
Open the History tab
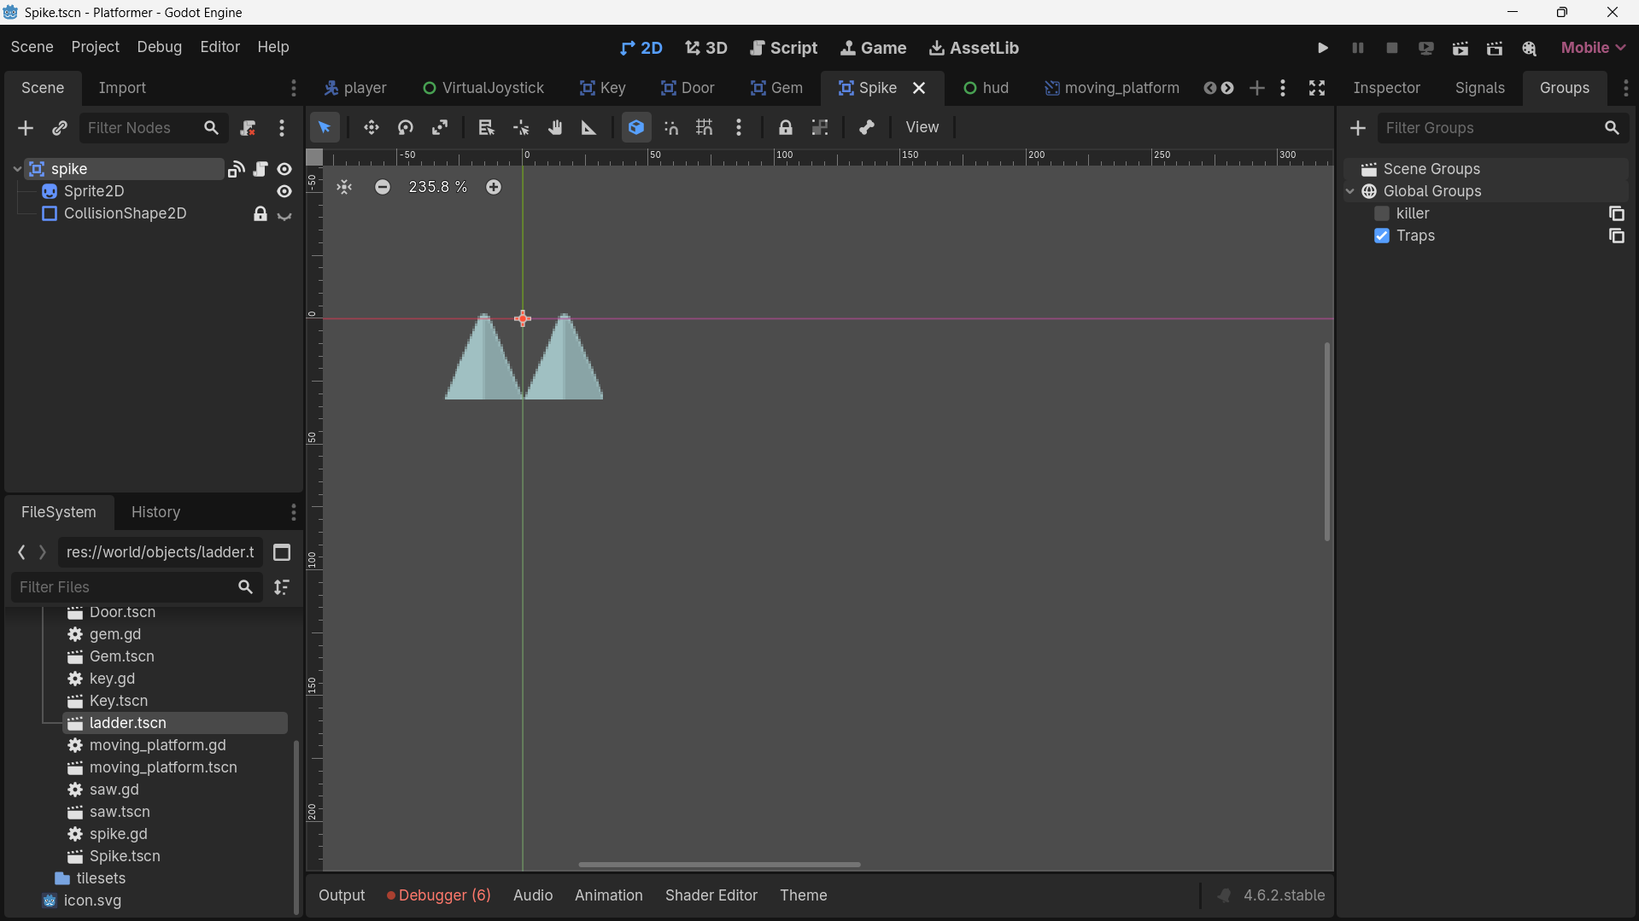tap(155, 512)
